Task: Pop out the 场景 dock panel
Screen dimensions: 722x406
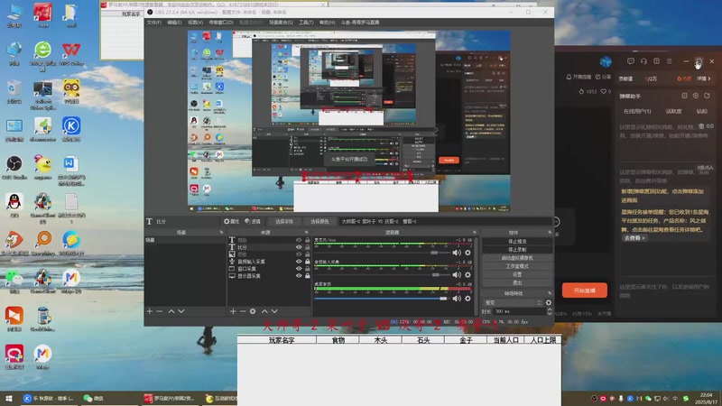Action: point(221,233)
